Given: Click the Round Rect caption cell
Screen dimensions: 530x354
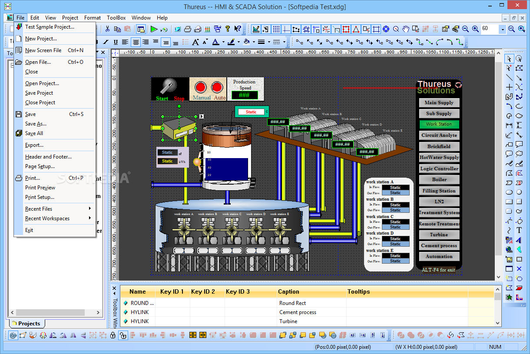Looking at the screenshot, I should click(x=311, y=303).
